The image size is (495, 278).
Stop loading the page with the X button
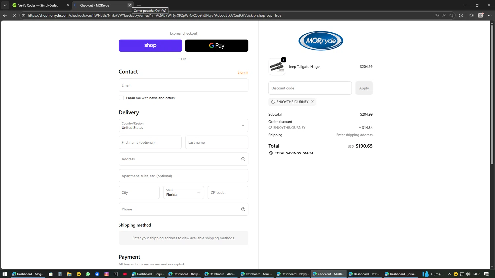pos(14,15)
